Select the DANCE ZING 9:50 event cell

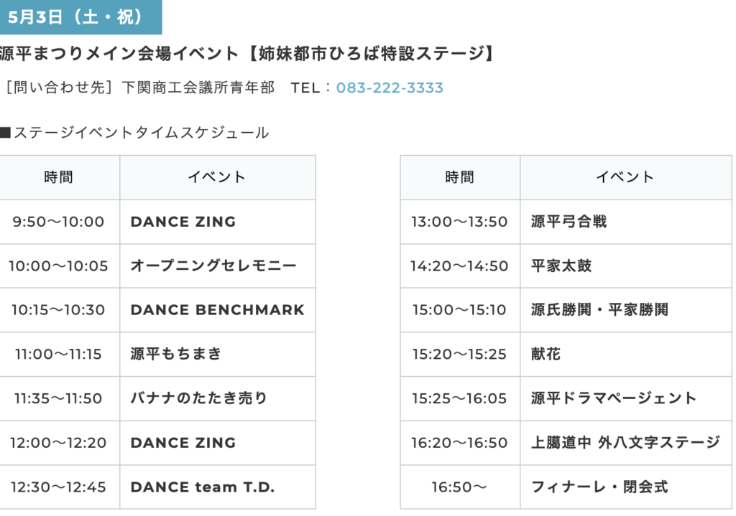pyautogui.click(x=218, y=222)
